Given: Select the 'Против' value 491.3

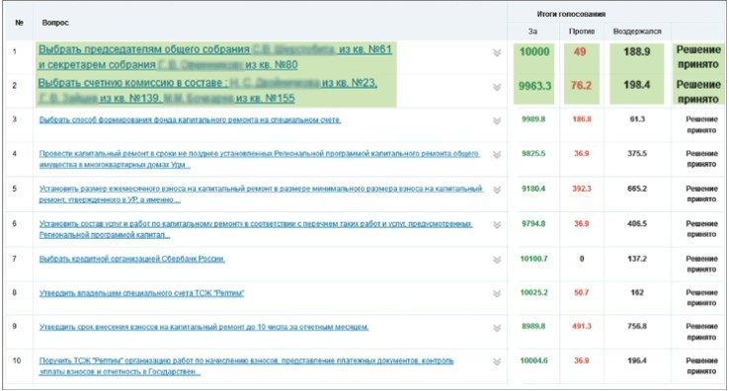Looking at the screenshot, I should click(x=582, y=327).
